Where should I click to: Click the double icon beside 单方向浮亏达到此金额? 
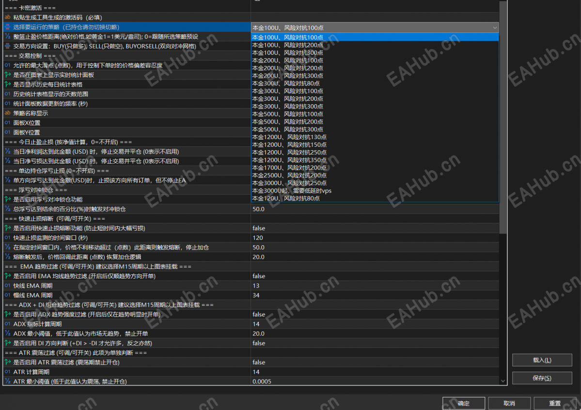pos(7,180)
